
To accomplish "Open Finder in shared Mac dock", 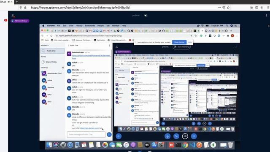I will 49,145.
